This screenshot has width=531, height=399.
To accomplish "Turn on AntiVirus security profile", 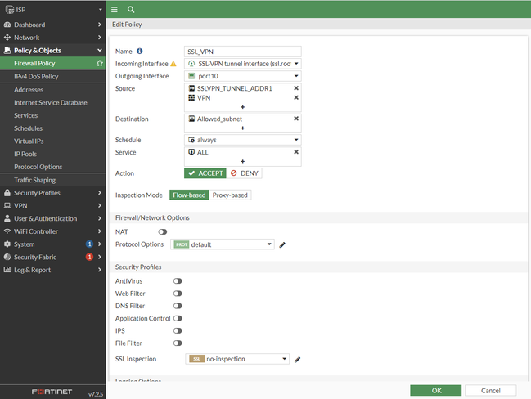I will 177,280.
